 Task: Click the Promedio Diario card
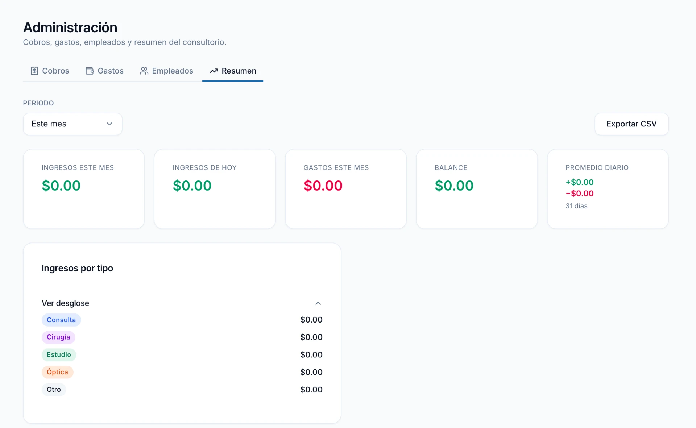[x=608, y=189]
